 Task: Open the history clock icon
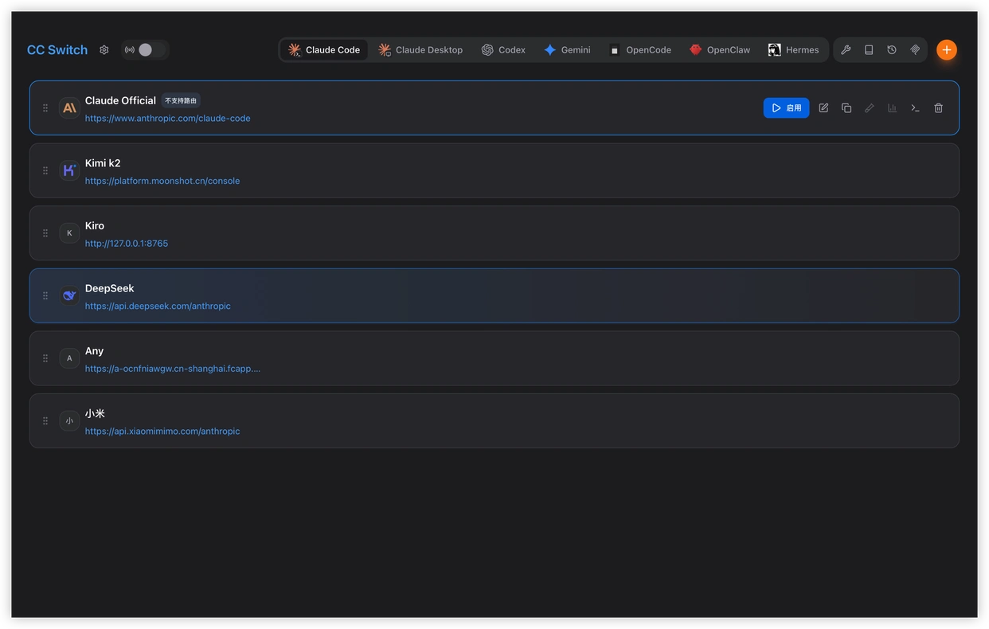point(892,49)
